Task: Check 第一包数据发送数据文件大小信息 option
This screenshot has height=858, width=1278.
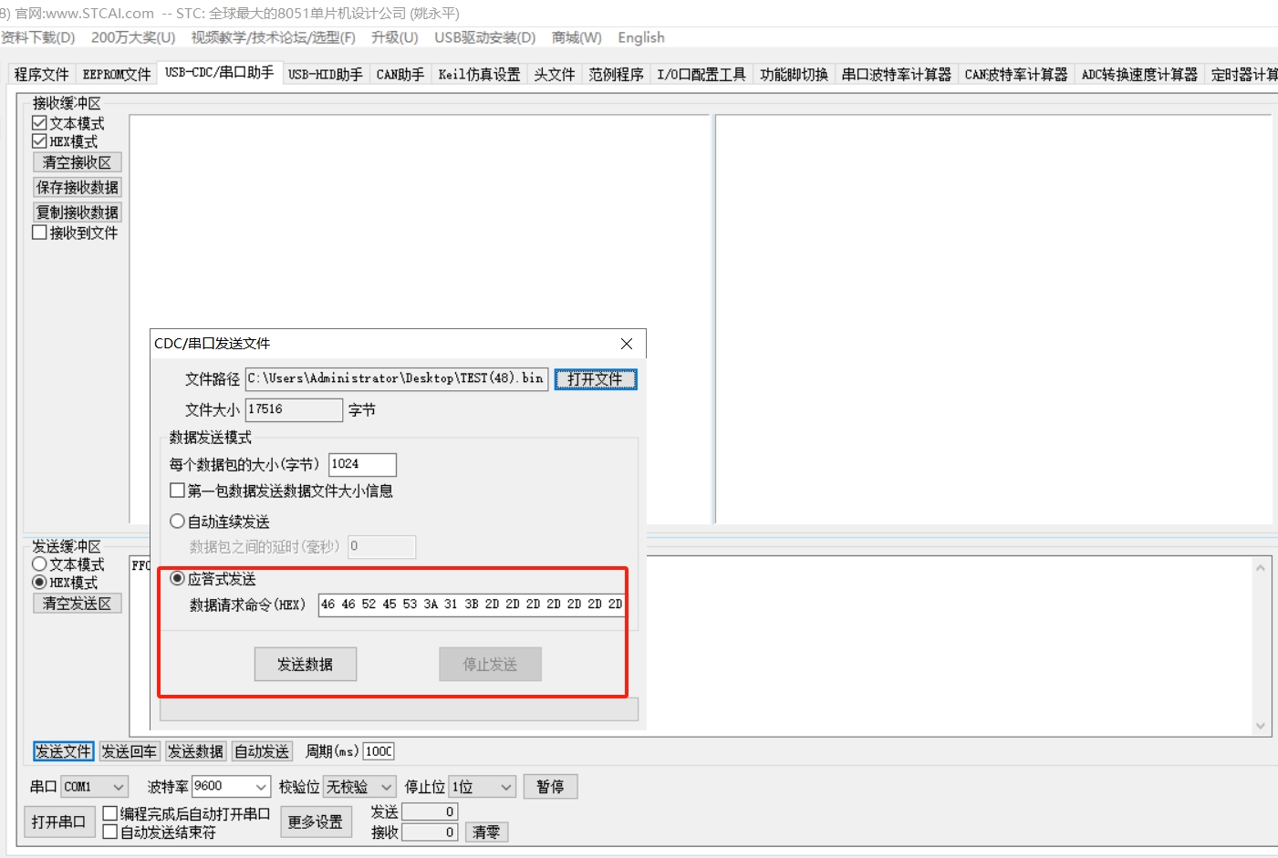Action: coord(178,491)
